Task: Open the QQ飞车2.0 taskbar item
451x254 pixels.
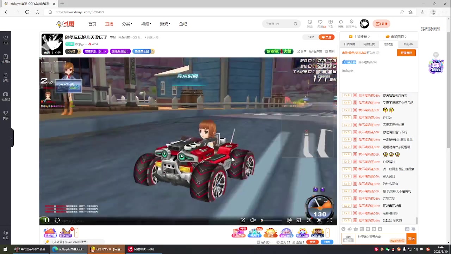Action: (x=106, y=249)
